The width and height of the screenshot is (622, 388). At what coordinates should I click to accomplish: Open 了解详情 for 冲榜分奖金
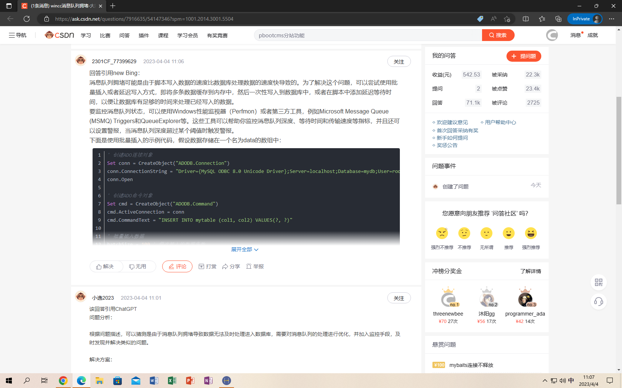tap(531, 271)
